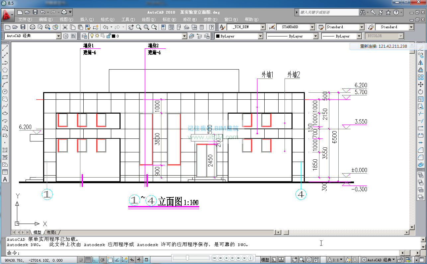
Task: Expand the ByLayer color dropdown
Action: (x=260, y=36)
